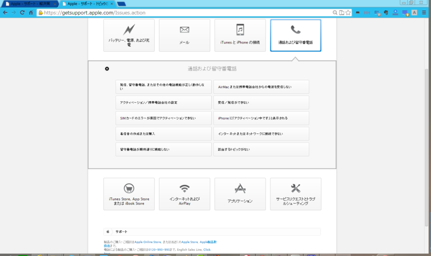Follow the Apple Online Store link
Viewport: 431px width, 256px height.
(x=148, y=242)
